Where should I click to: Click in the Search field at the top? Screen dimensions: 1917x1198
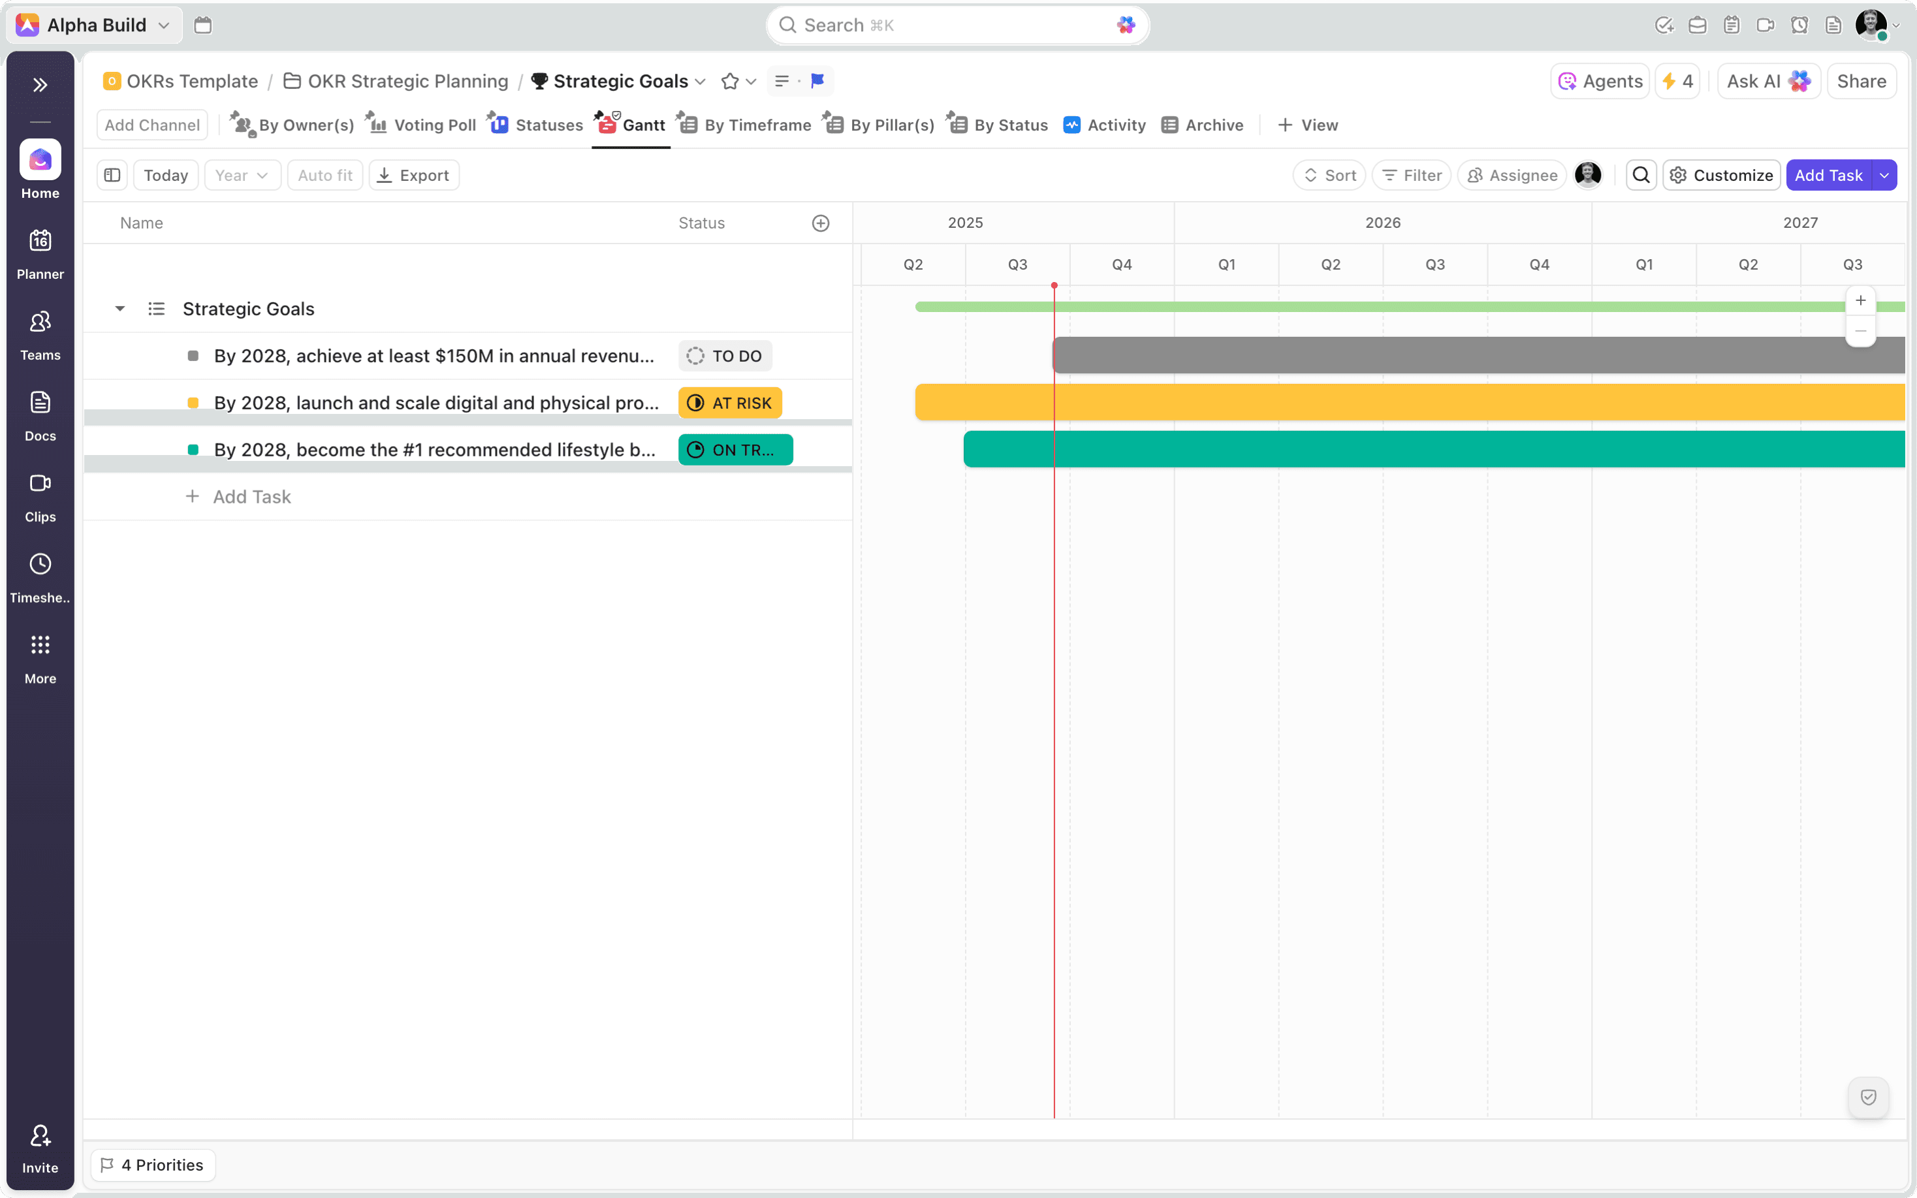point(951,25)
